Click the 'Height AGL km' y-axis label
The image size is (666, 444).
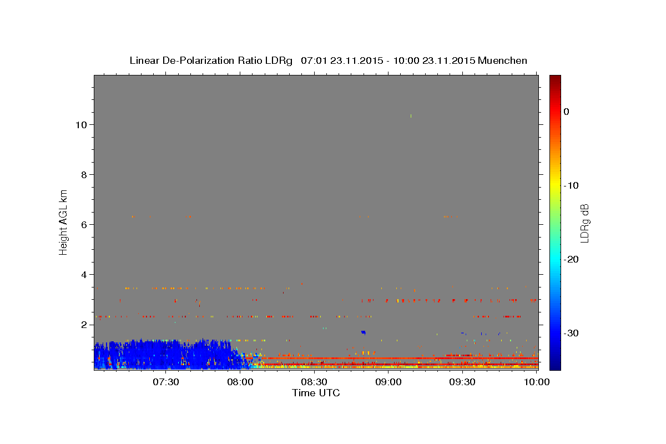tap(64, 221)
